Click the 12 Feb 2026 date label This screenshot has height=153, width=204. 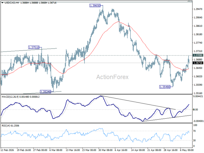(7, 150)
